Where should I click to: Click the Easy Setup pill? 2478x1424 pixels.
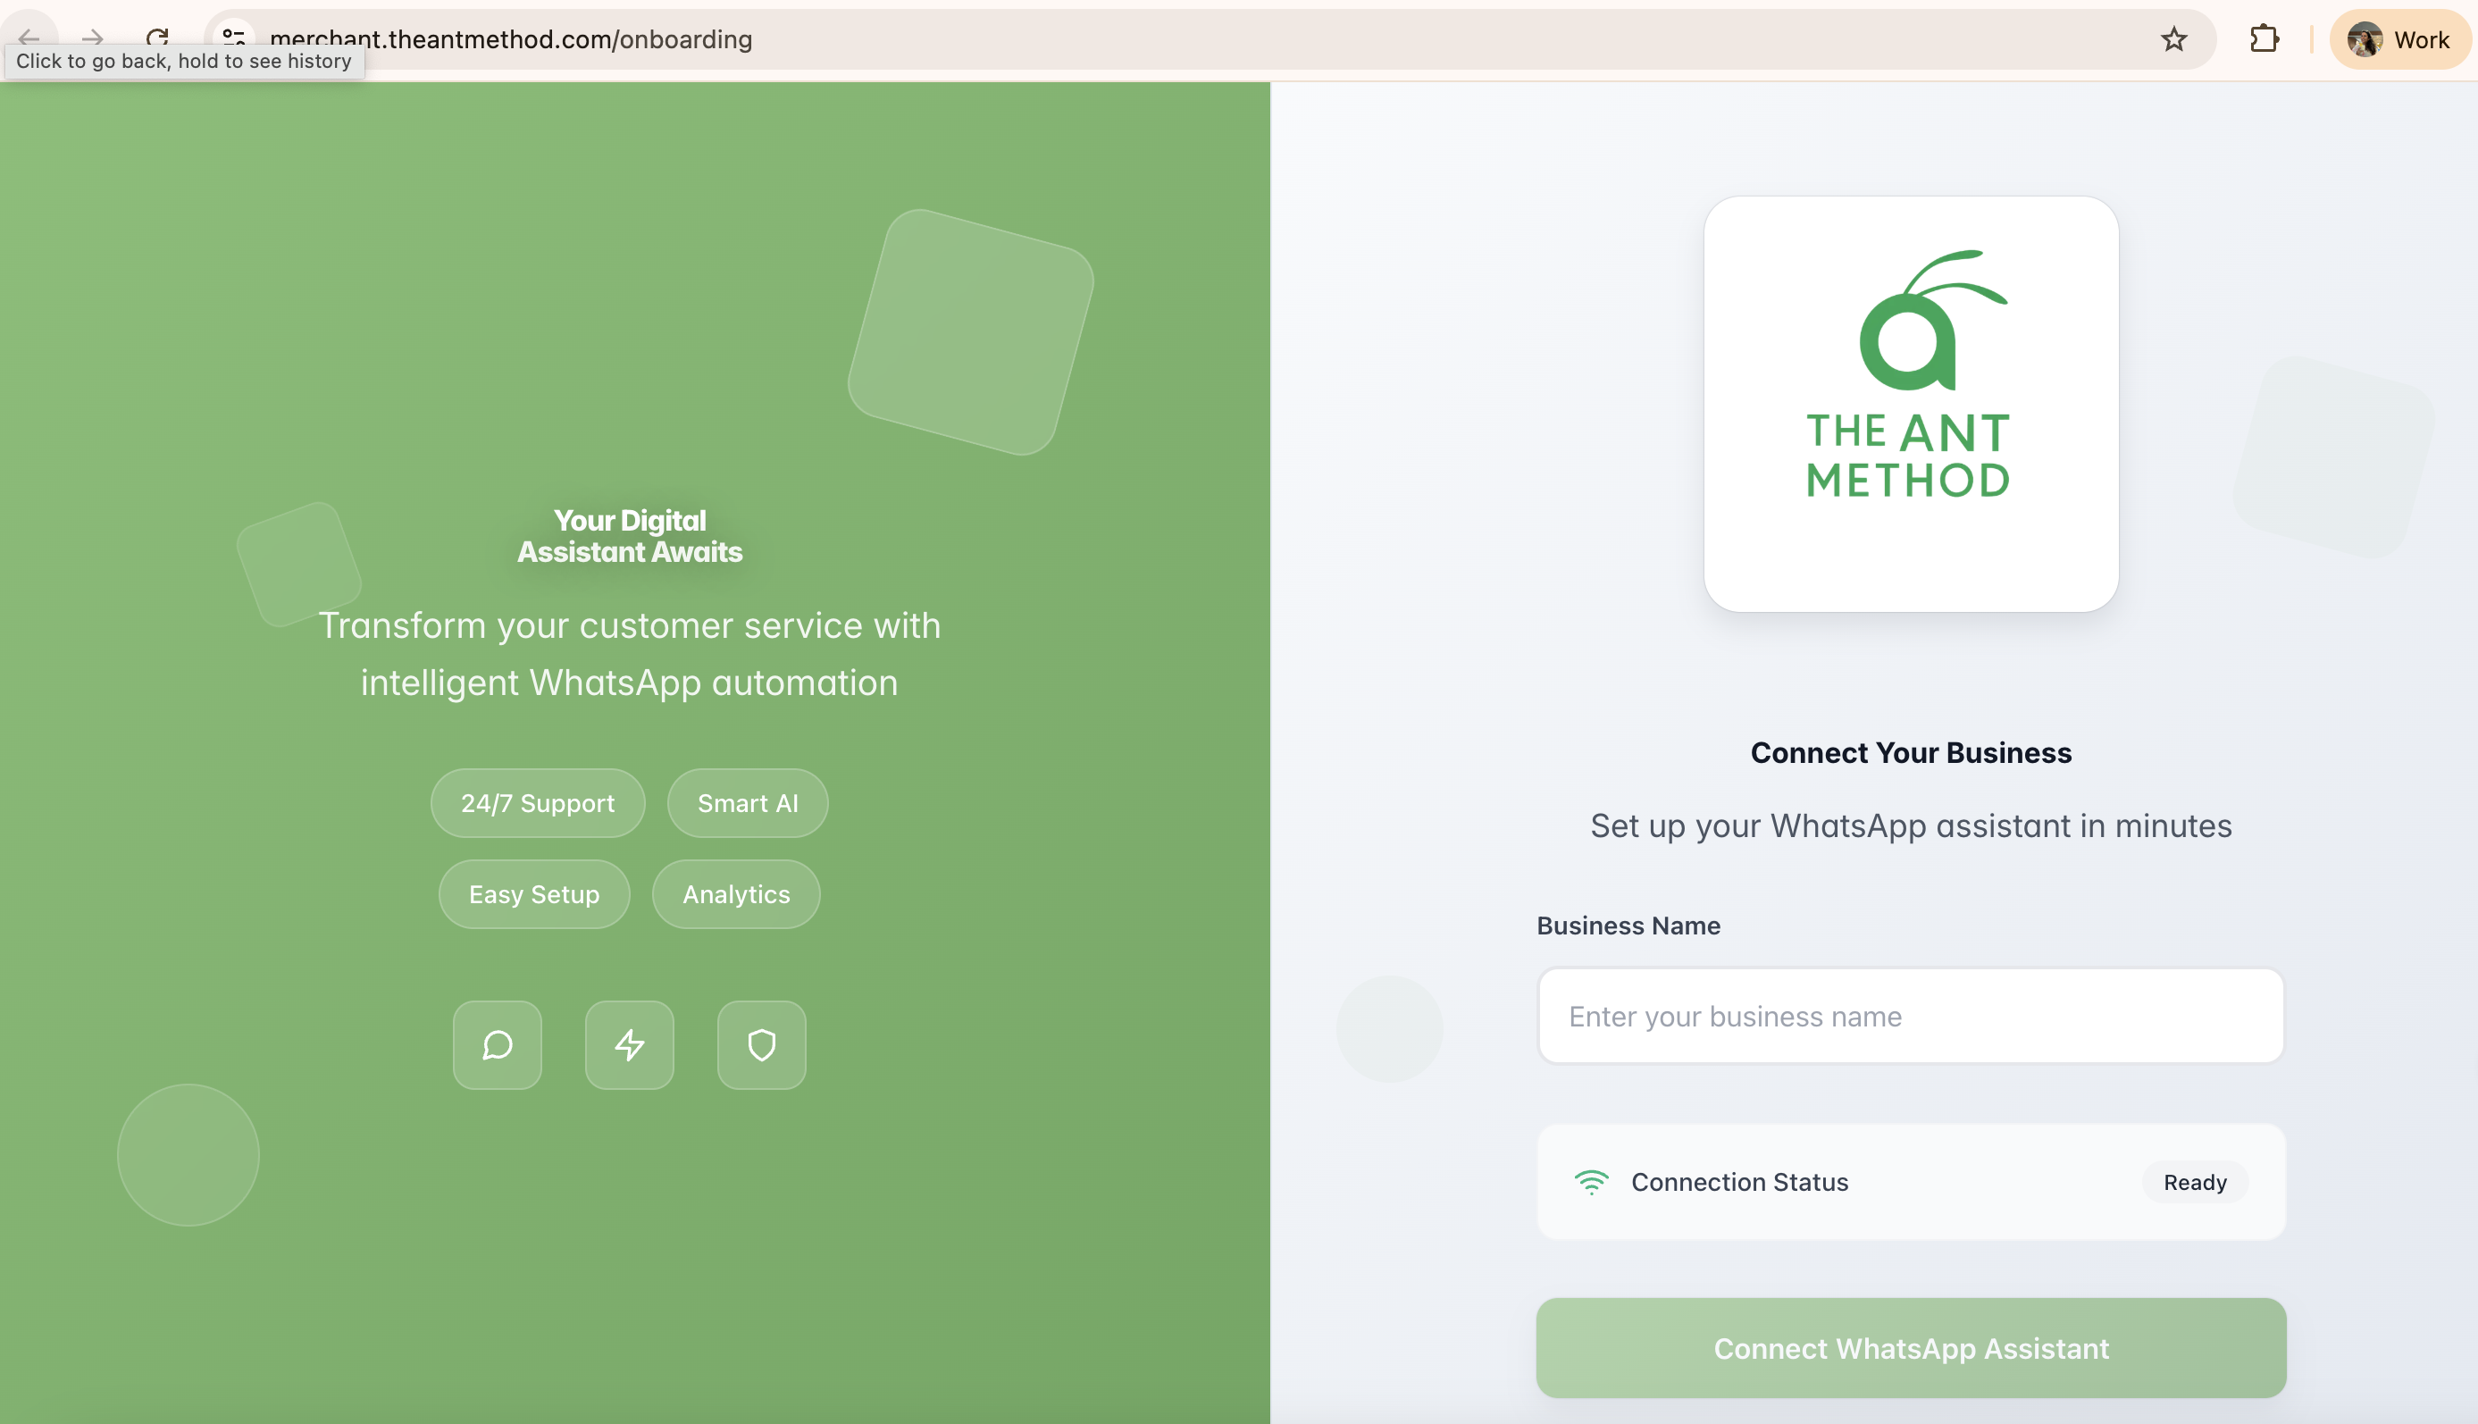(x=534, y=893)
